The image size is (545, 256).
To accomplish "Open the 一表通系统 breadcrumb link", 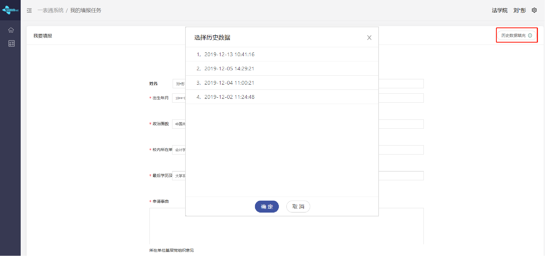I will click(50, 10).
